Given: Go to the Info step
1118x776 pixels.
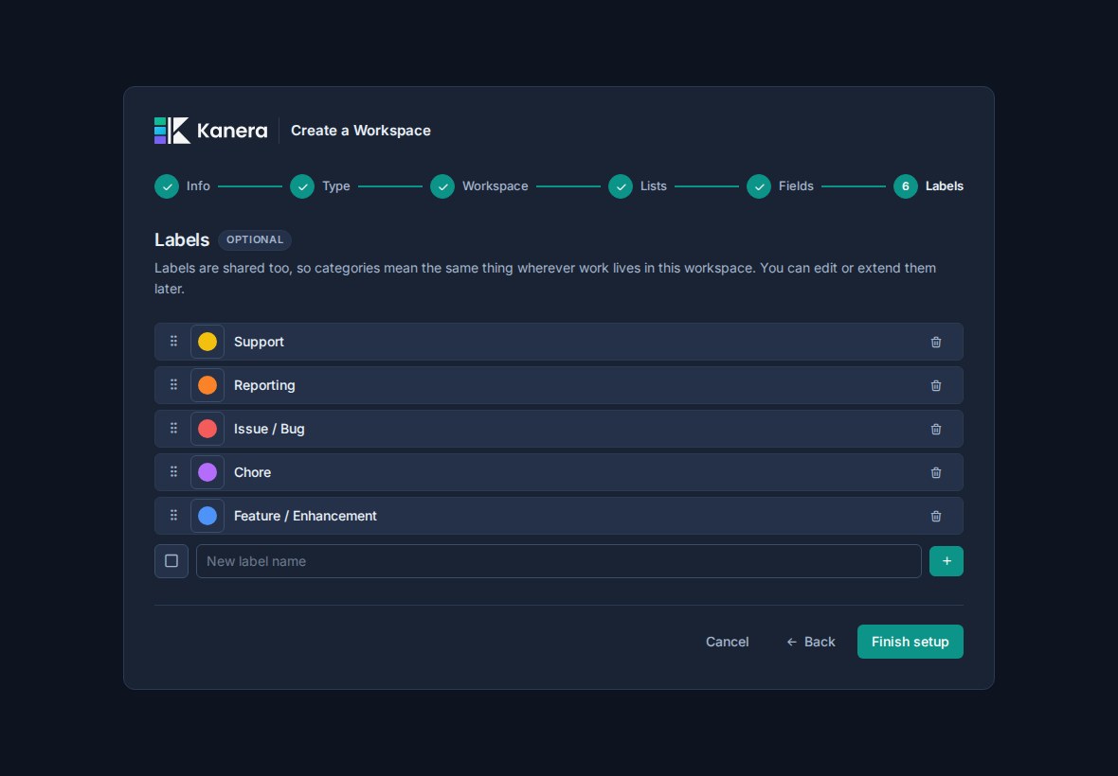Looking at the screenshot, I should (x=183, y=185).
